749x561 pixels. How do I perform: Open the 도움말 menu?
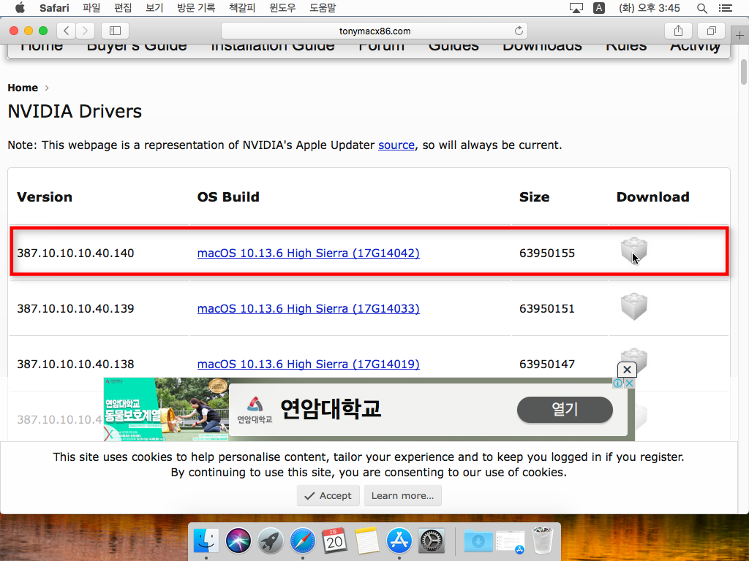(323, 8)
